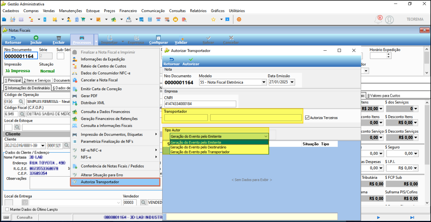Image resolution: width=431 pixels, height=222 pixels.
Task: Click the blue info icon in the toolbar
Action: click(x=227, y=20)
